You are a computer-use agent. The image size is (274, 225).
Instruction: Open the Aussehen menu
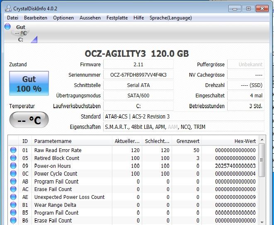pos(90,18)
